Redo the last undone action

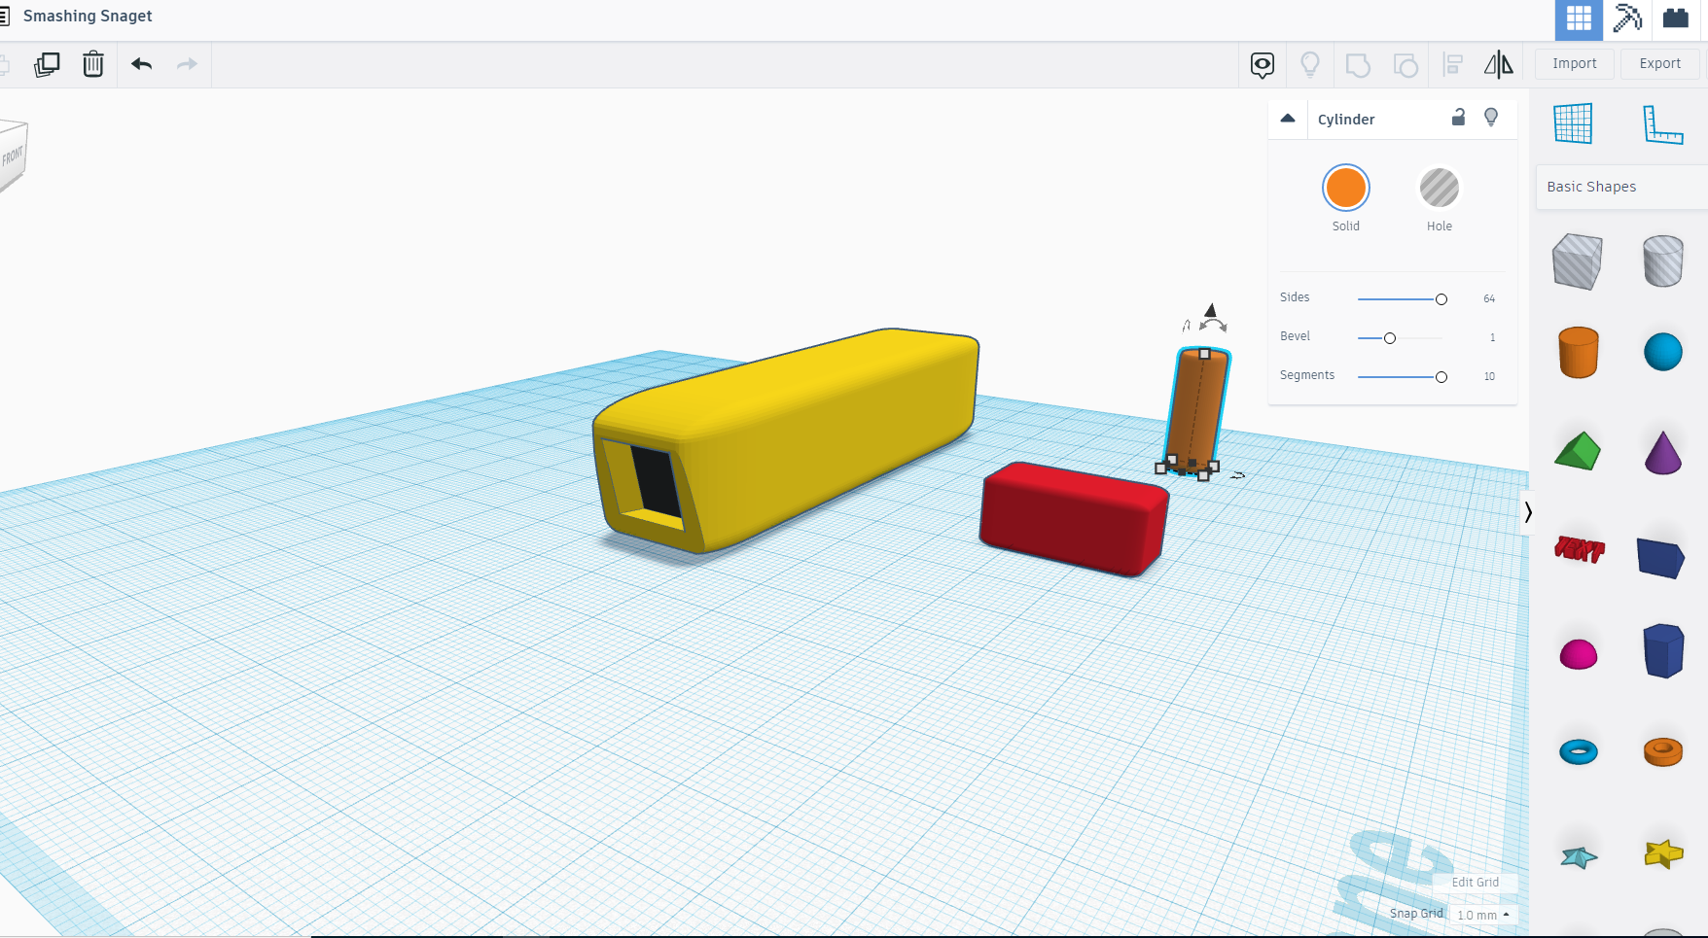[187, 64]
